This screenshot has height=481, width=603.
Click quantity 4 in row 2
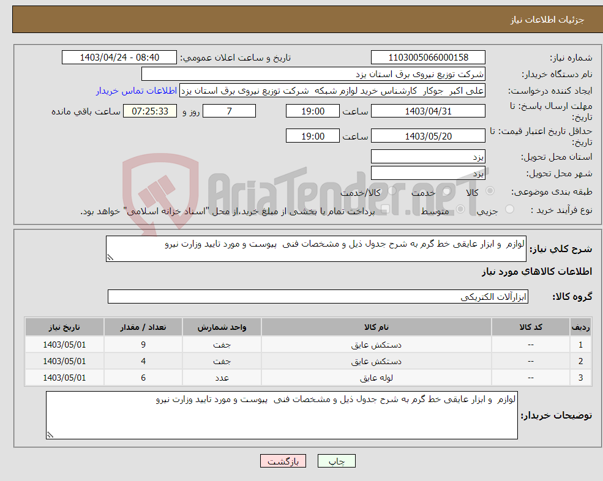(x=143, y=362)
